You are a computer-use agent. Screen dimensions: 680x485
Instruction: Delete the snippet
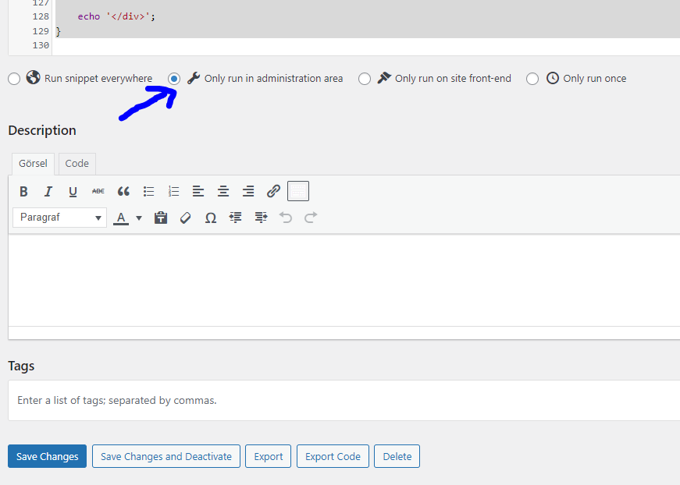click(x=397, y=456)
